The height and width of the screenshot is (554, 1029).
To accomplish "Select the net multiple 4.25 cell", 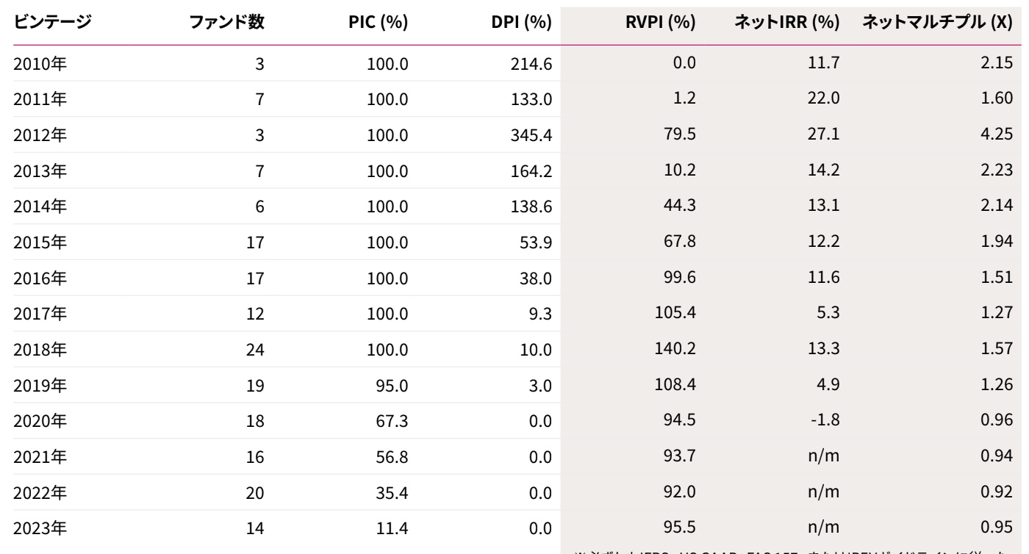I will tap(1000, 135).
